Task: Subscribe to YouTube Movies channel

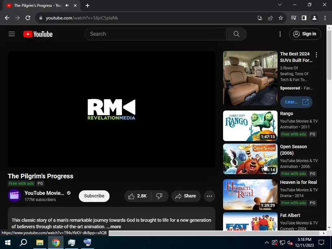Action: click(94, 196)
